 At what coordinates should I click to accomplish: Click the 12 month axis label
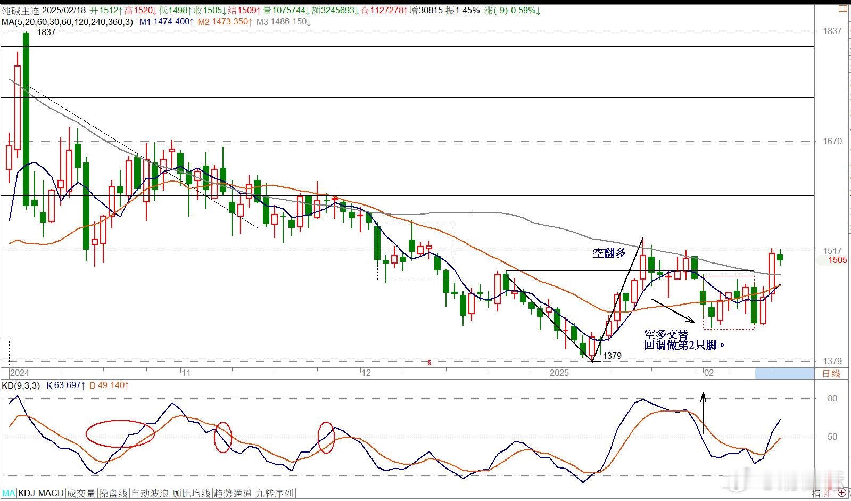[x=366, y=373]
